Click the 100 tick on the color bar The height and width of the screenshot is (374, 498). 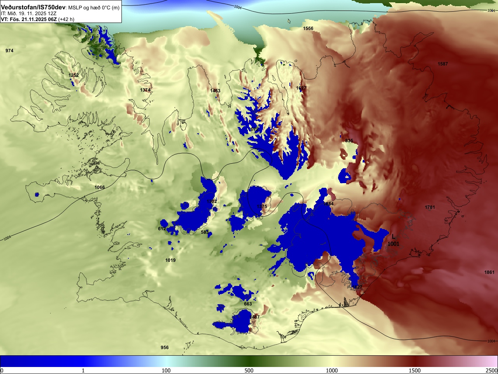166,370
